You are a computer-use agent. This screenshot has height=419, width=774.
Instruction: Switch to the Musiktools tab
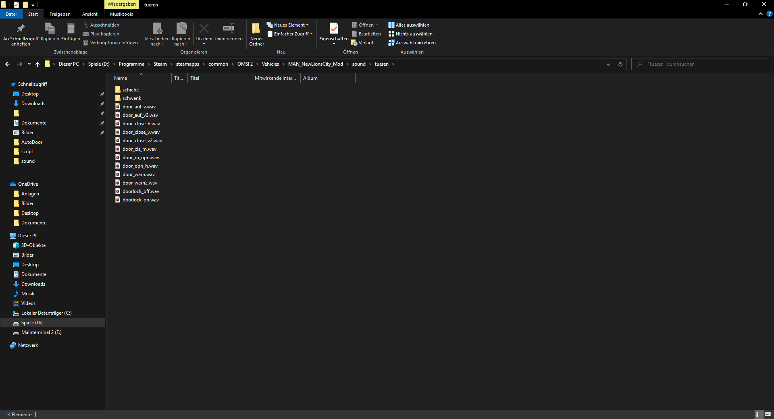(121, 14)
